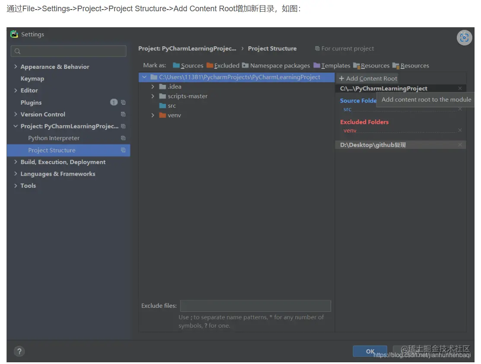
Task: Expand the Editor settings section
Action: [16, 90]
